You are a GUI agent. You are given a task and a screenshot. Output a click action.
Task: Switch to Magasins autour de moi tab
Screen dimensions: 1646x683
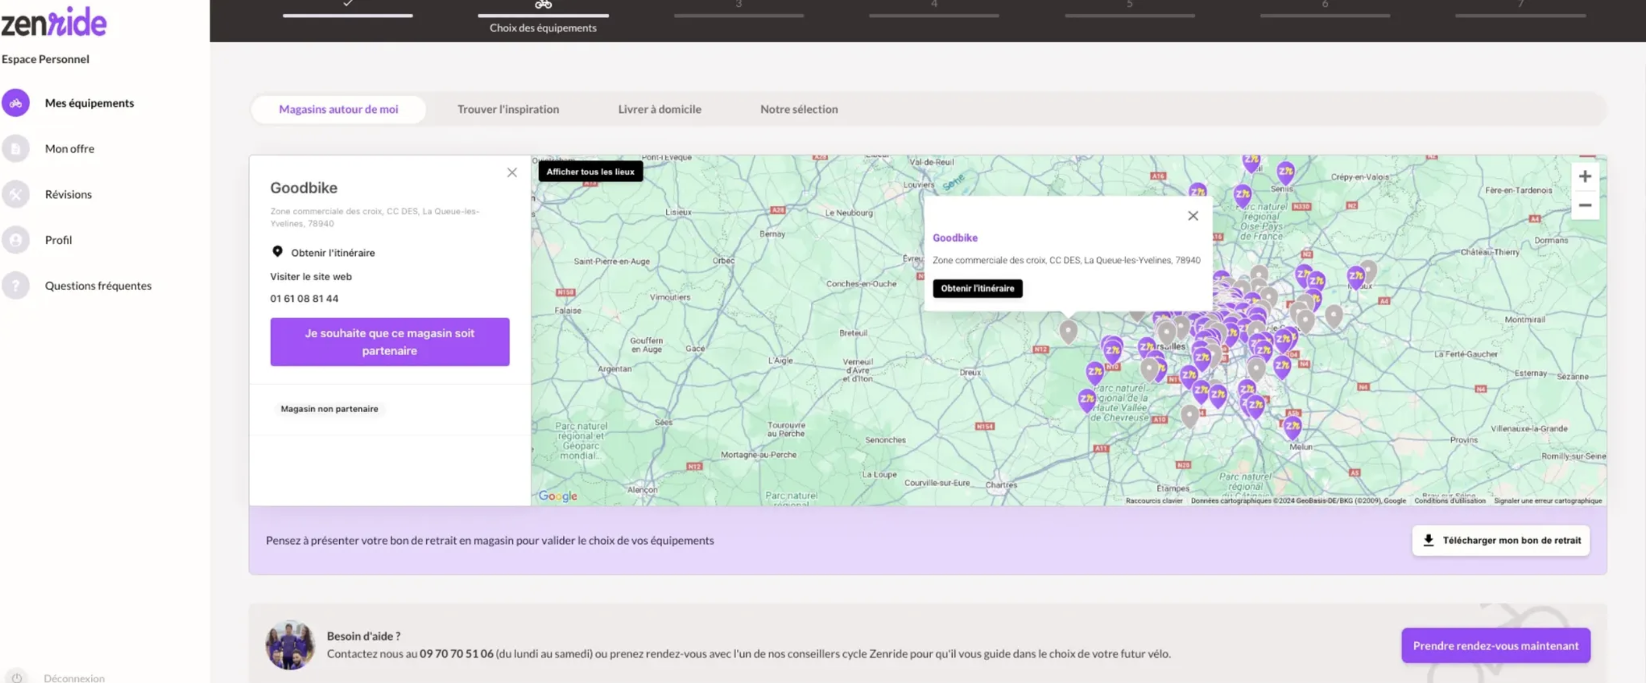(x=339, y=109)
